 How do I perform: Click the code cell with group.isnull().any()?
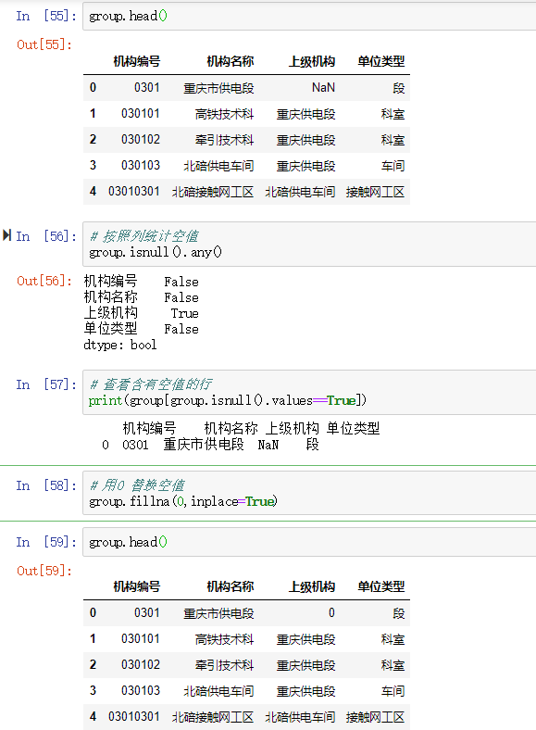point(309,244)
